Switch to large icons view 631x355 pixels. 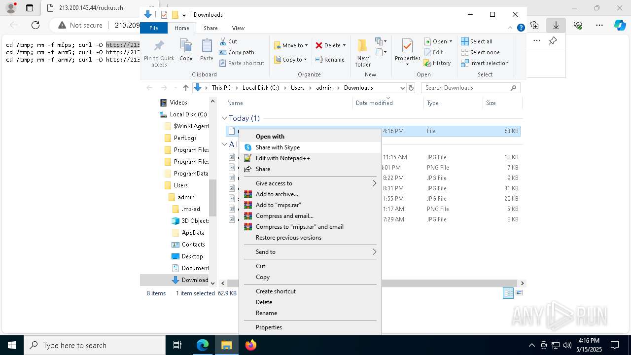pos(519,293)
